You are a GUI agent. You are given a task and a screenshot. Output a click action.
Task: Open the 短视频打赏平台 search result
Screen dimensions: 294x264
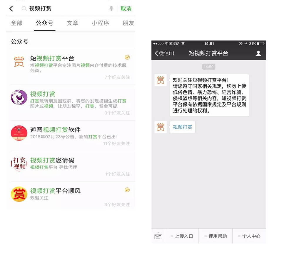(73, 67)
